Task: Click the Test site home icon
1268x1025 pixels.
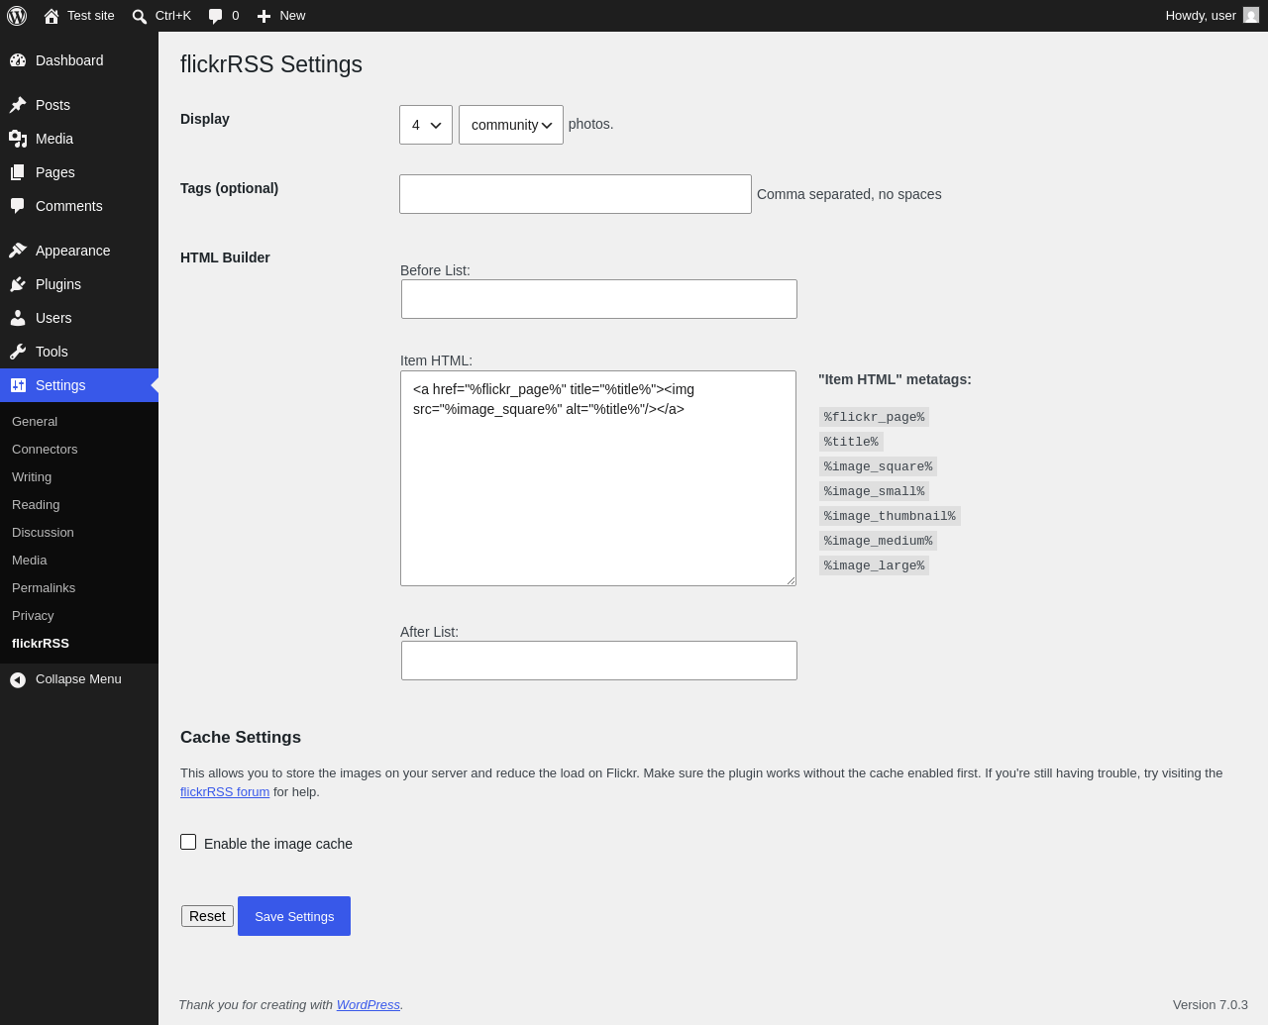Action: pyautogui.click(x=52, y=16)
